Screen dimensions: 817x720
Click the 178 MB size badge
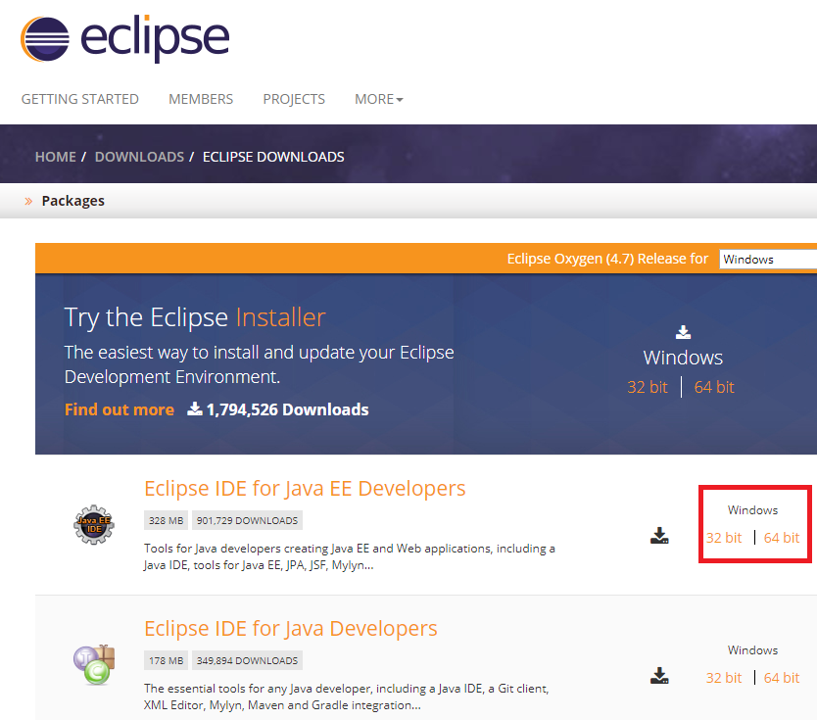point(166,660)
